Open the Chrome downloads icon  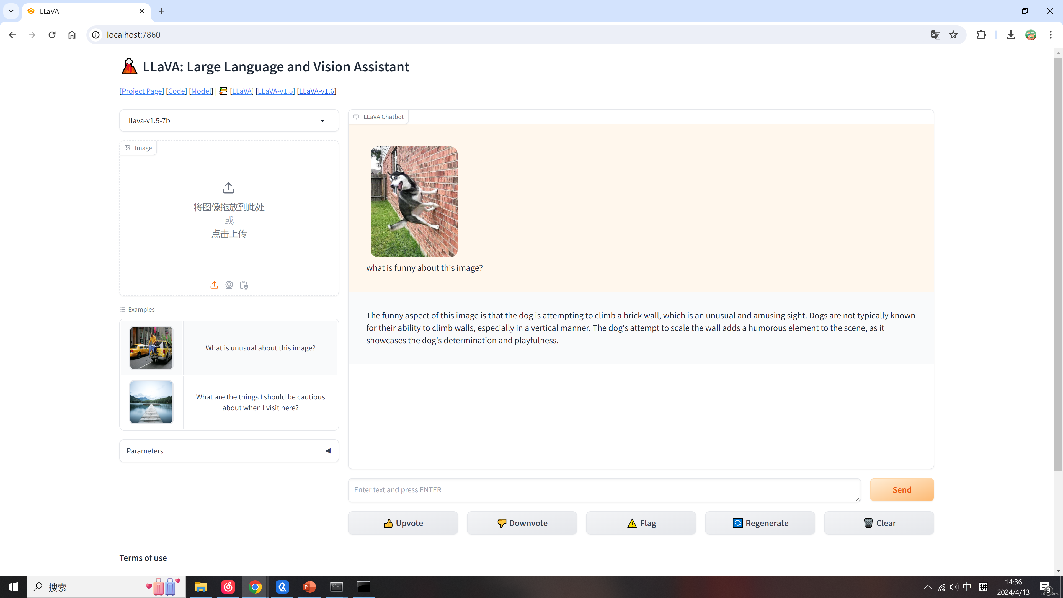1011,35
